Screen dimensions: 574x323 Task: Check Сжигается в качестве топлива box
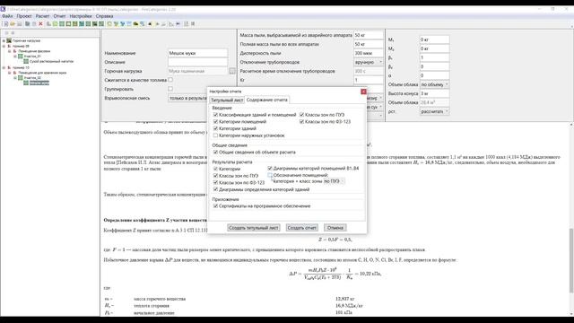170,80
